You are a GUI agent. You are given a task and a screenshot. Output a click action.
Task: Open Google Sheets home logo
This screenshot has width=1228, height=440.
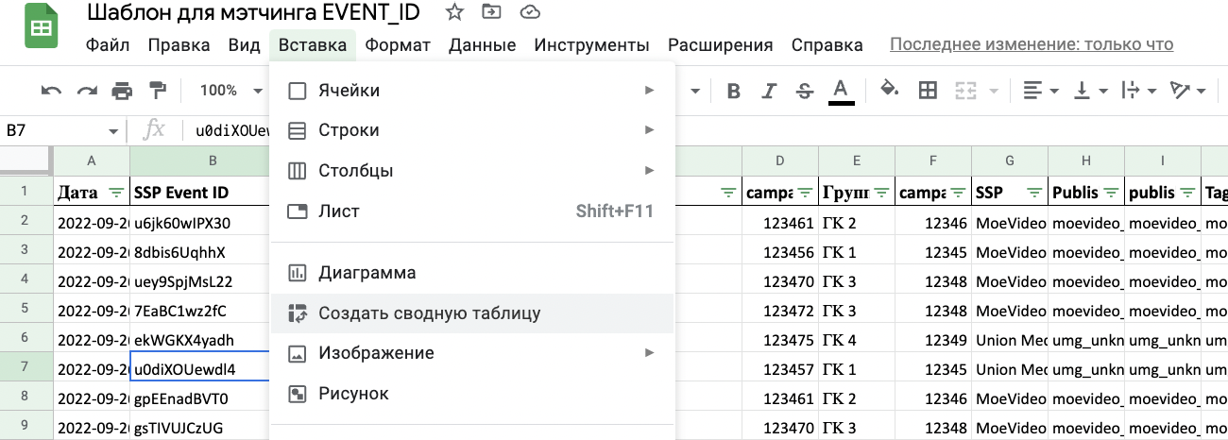[41, 28]
